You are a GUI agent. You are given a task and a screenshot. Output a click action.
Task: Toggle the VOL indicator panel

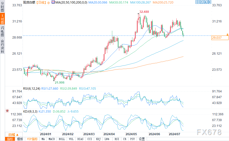coord(71,139)
